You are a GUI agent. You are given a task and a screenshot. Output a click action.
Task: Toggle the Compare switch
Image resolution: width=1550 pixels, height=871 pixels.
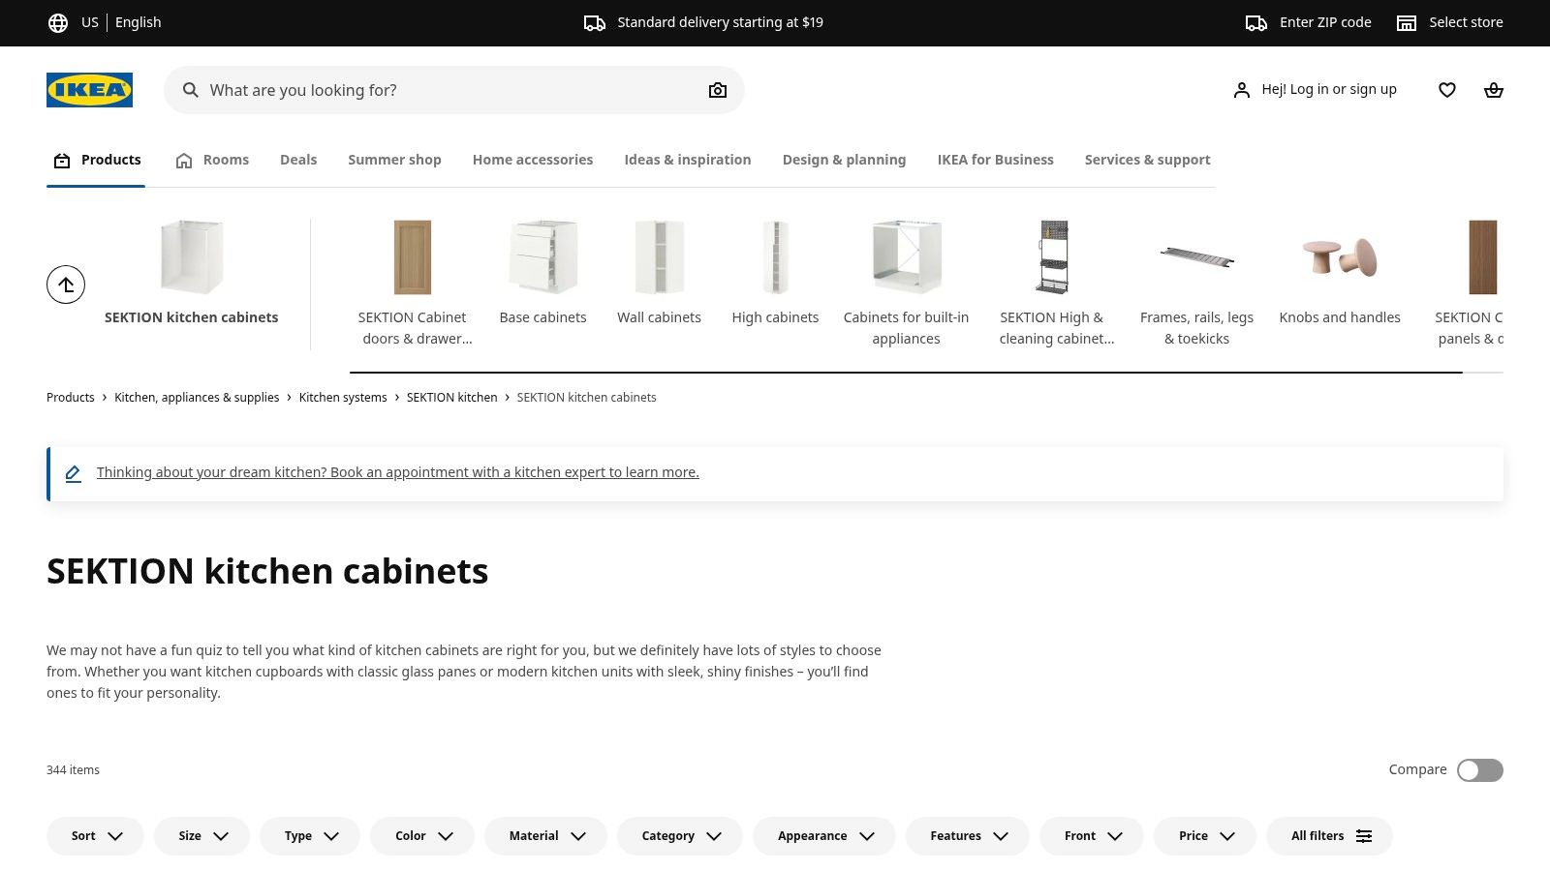tap(1480, 770)
